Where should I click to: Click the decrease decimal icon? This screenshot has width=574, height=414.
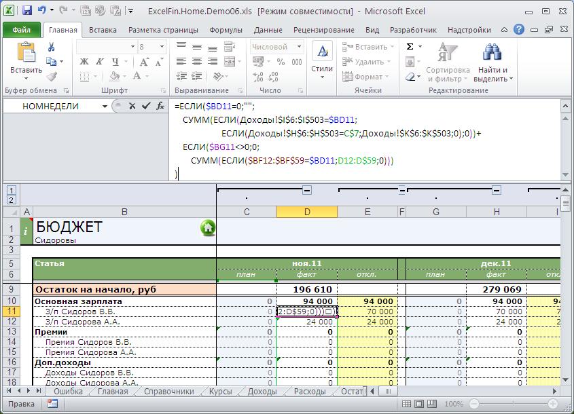(x=274, y=77)
